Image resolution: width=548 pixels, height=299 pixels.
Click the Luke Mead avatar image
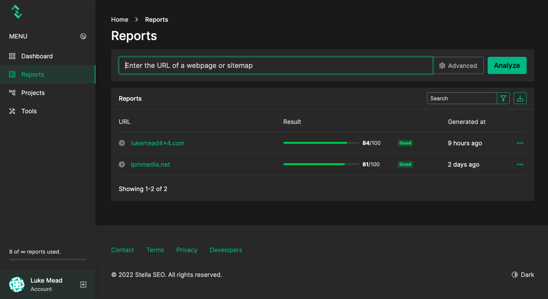(17, 285)
